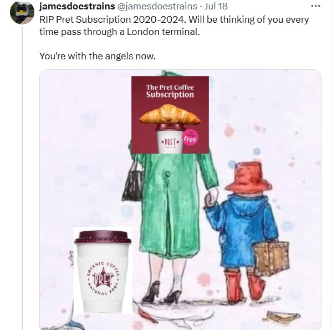Screen dimensions: 332x330
Task: Click the sandwich on the ground
Action: [x=282, y=317]
